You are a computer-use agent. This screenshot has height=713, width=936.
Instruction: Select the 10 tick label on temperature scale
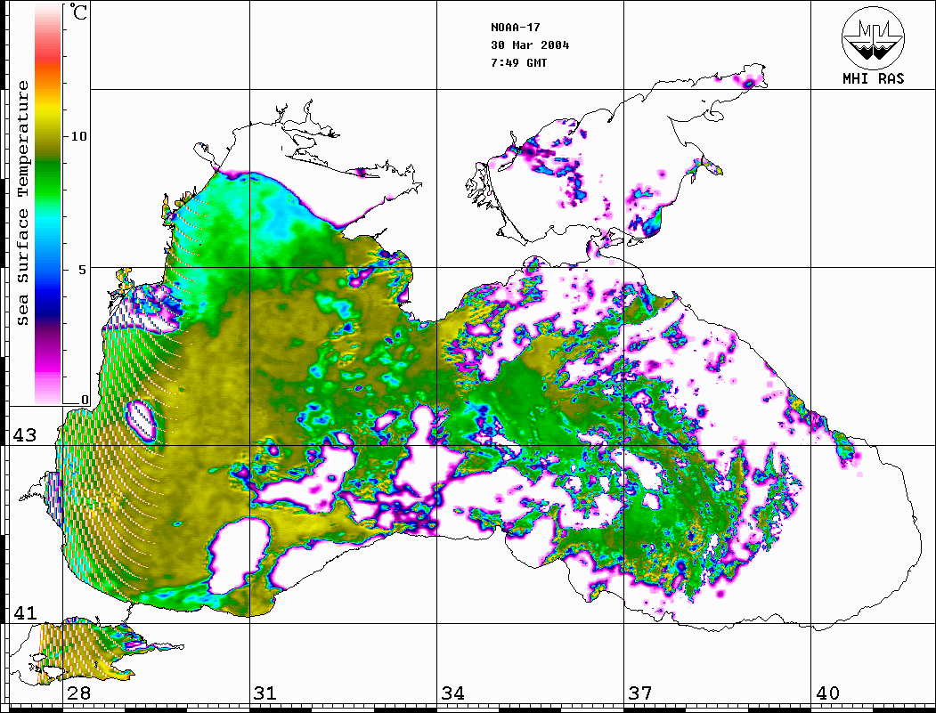[80, 136]
